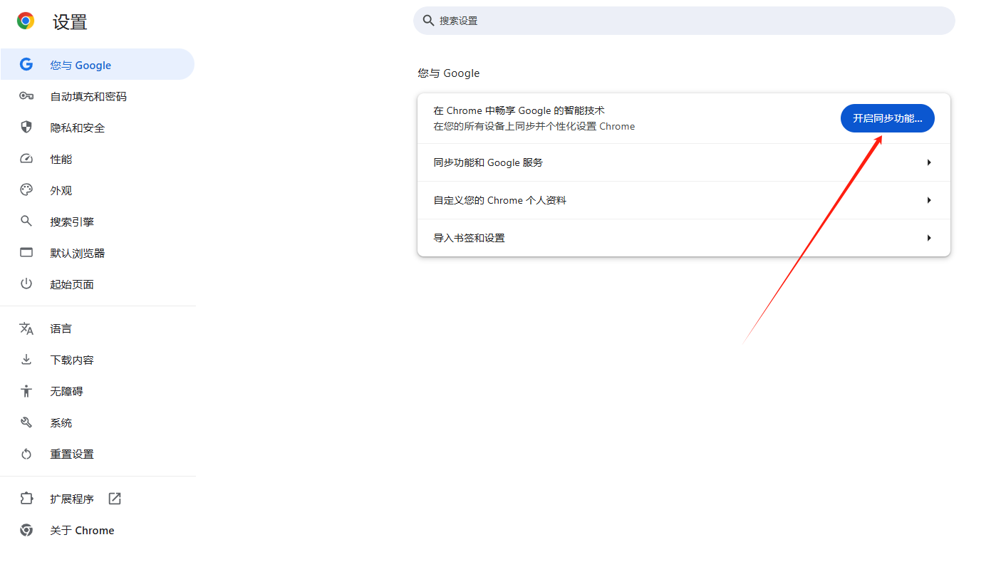Click the power icon for 起始页面
The image size is (1001, 567).
click(x=26, y=283)
